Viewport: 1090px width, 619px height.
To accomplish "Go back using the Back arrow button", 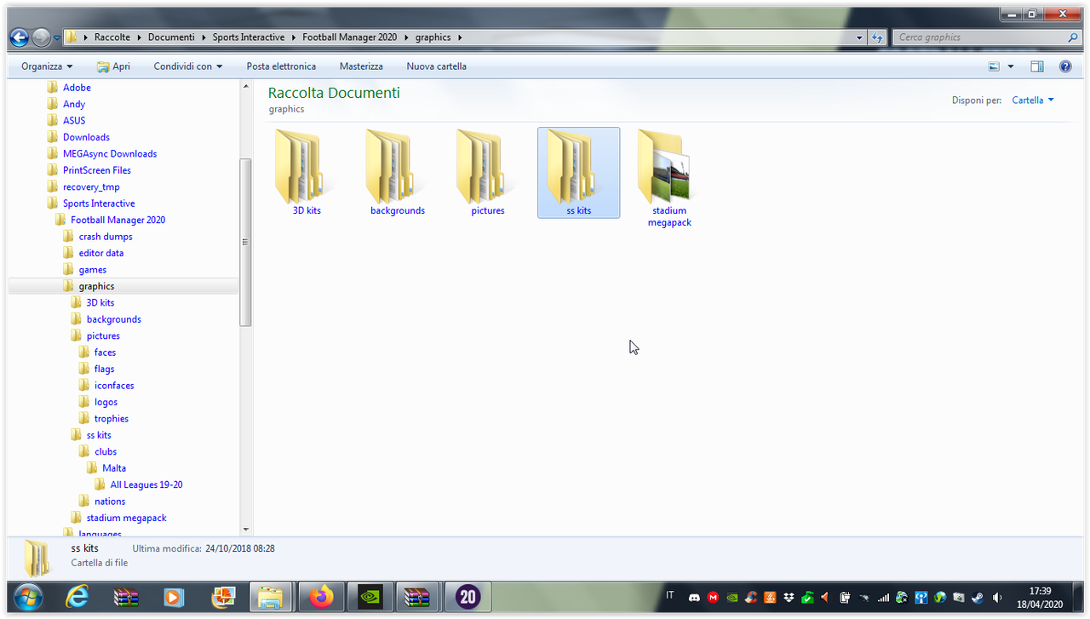I will click(19, 37).
